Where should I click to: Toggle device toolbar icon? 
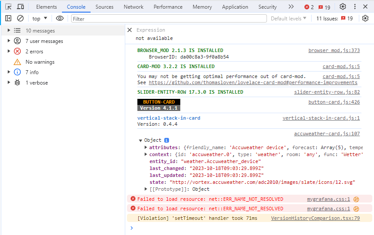20,7
